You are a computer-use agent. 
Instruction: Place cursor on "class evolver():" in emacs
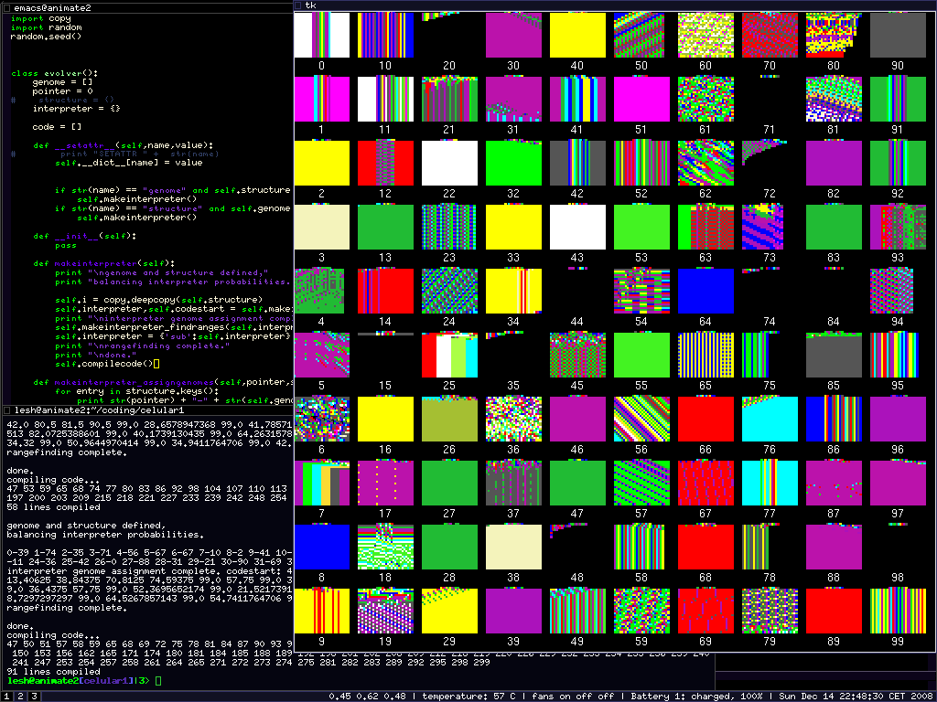point(54,73)
